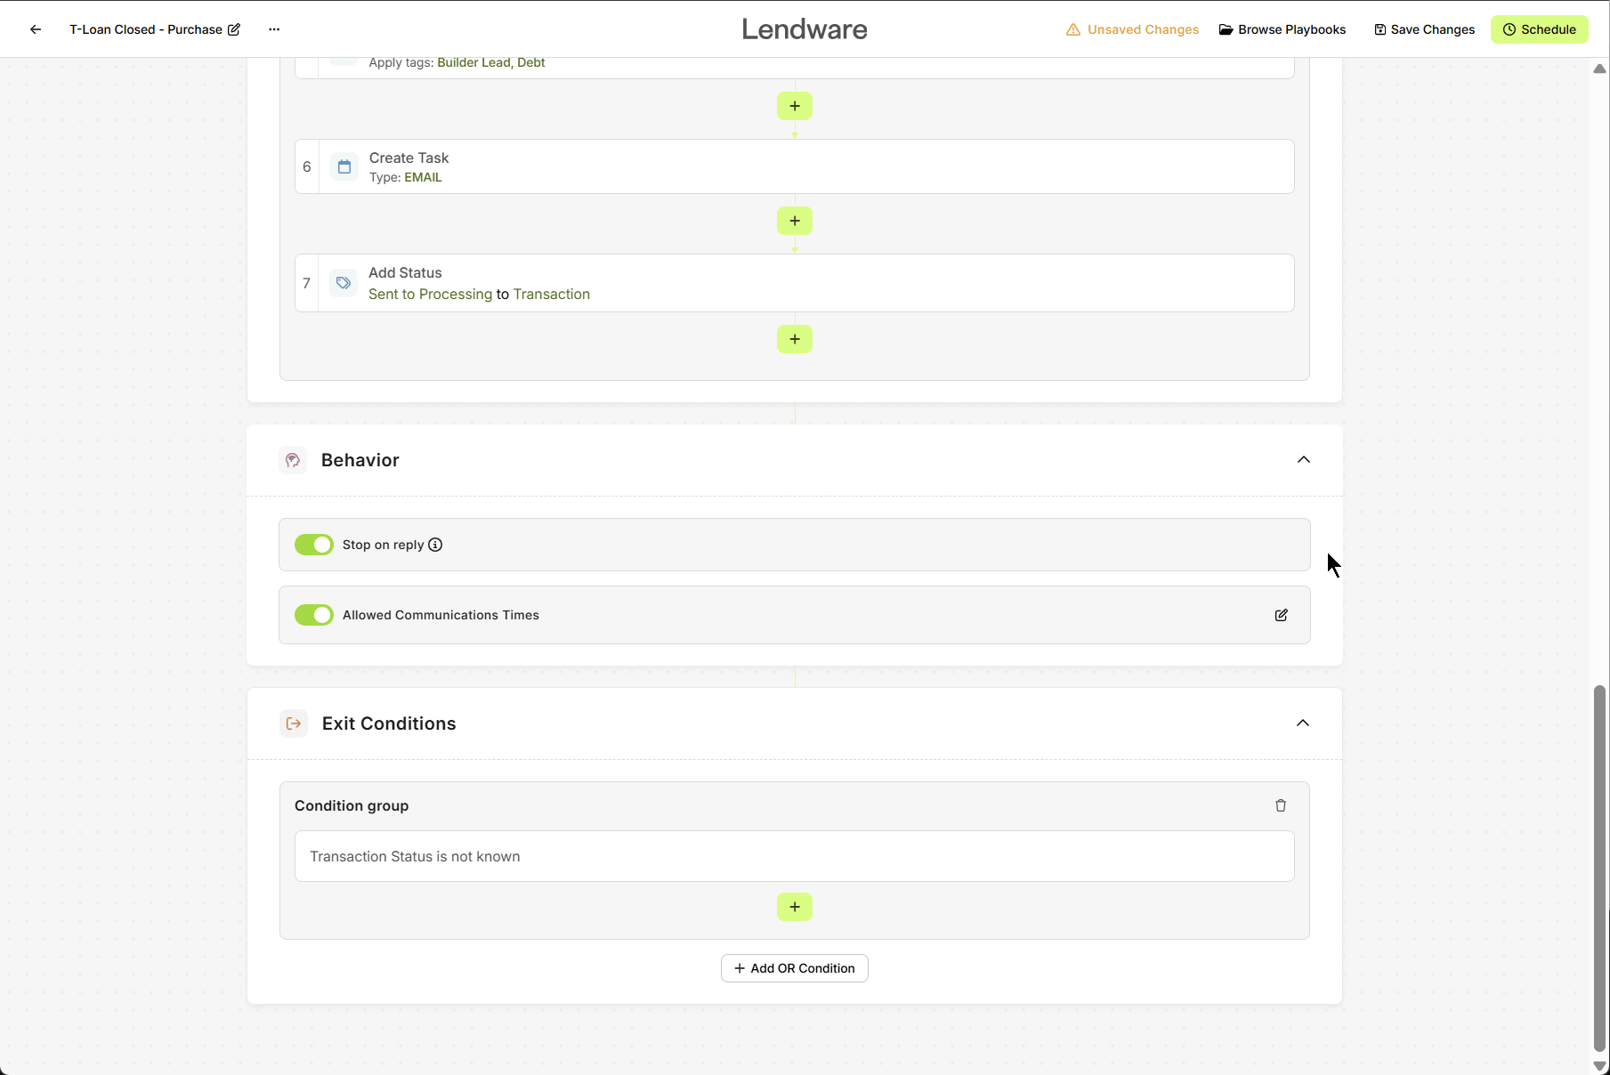Select the Transaction Status is not known condition
Viewport: 1610px width, 1075px height.
794,856
